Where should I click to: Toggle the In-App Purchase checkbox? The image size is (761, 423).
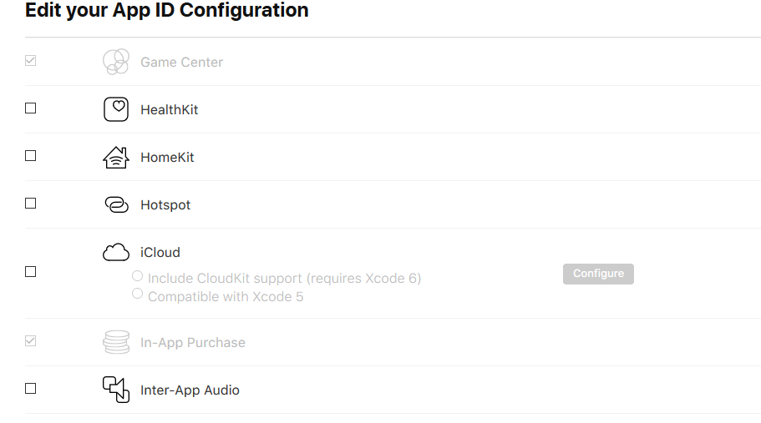(x=31, y=341)
